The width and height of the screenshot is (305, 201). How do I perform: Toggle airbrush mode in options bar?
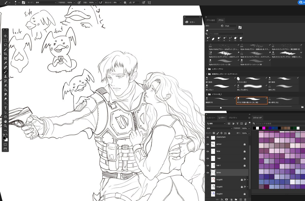(x=100, y=3)
